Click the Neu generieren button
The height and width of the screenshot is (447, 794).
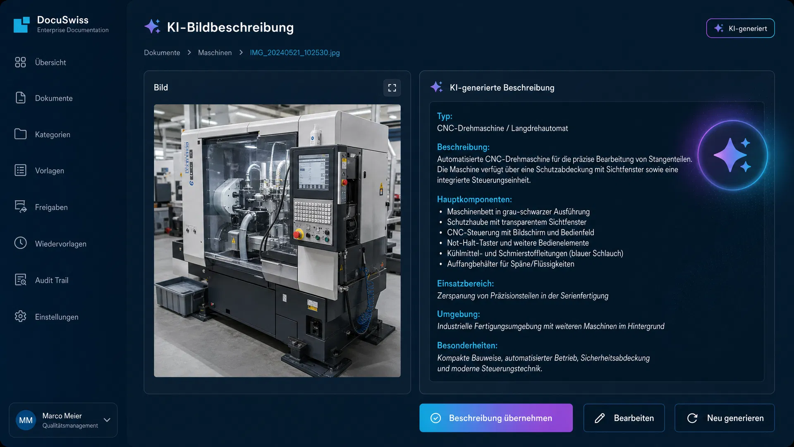point(725,418)
